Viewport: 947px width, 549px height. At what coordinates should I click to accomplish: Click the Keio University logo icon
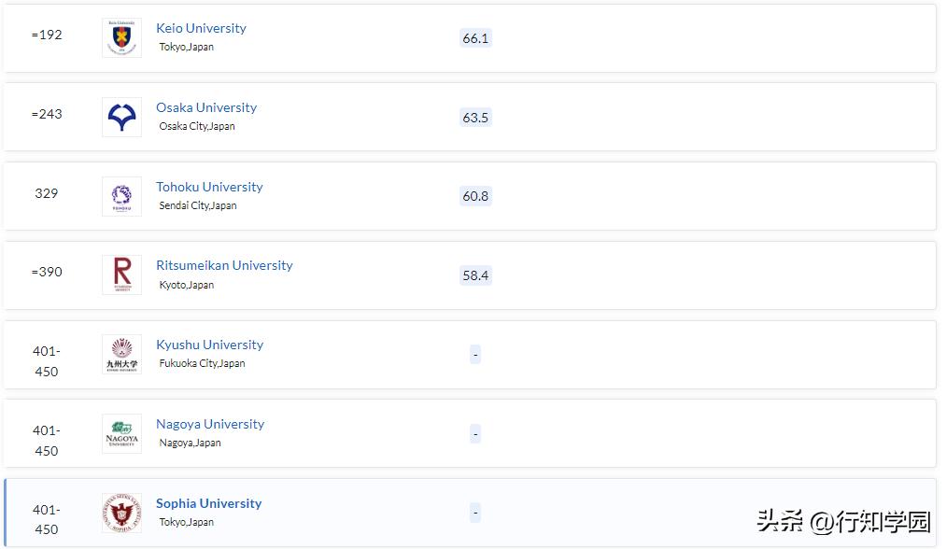121,37
